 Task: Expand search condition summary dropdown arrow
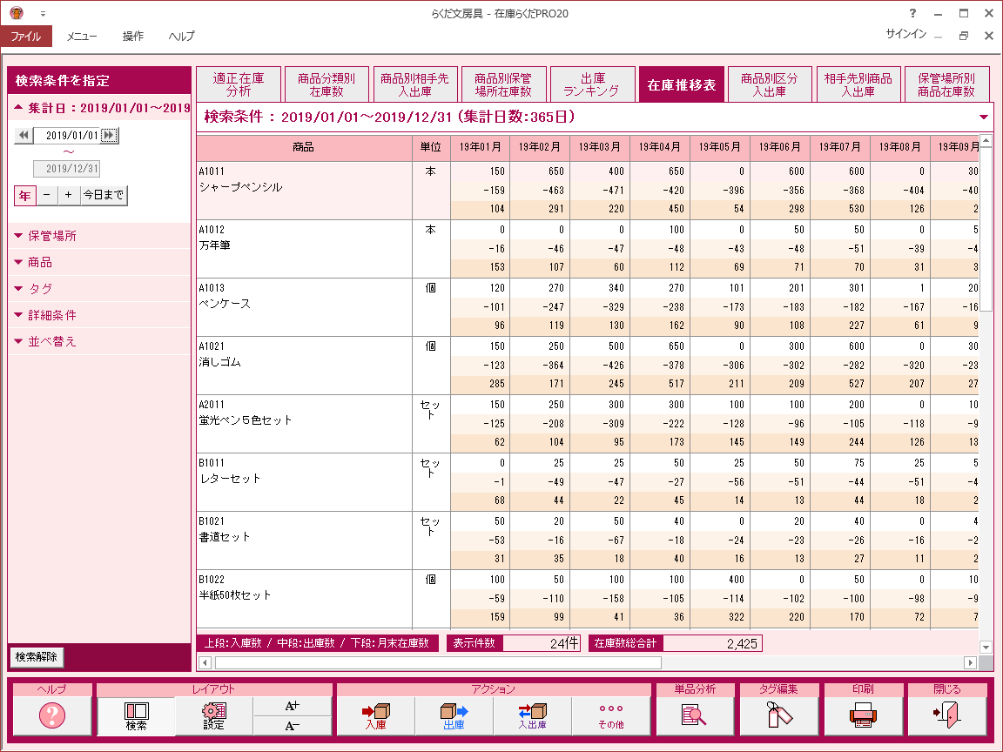click(984, 117)
